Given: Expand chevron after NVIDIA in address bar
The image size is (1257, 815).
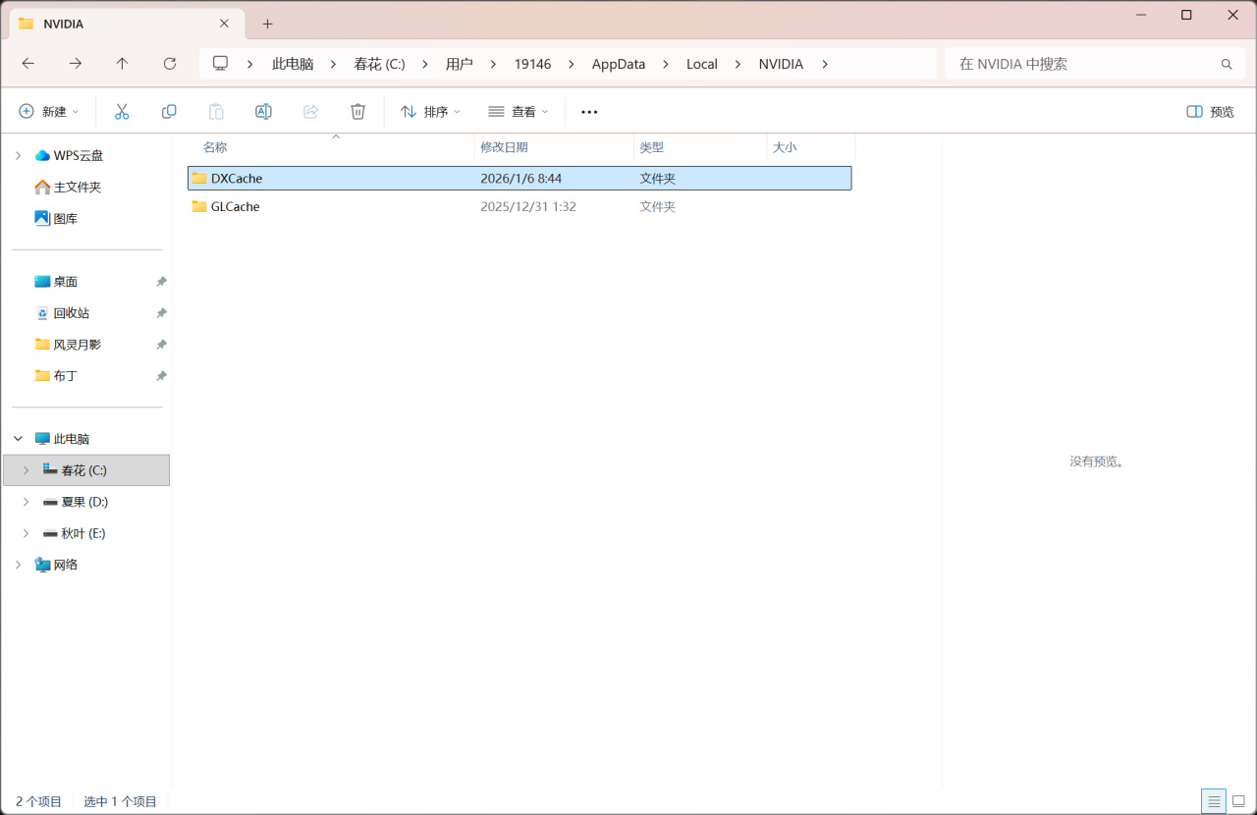Looking at the screenshot, I should (x=825, y=64).
